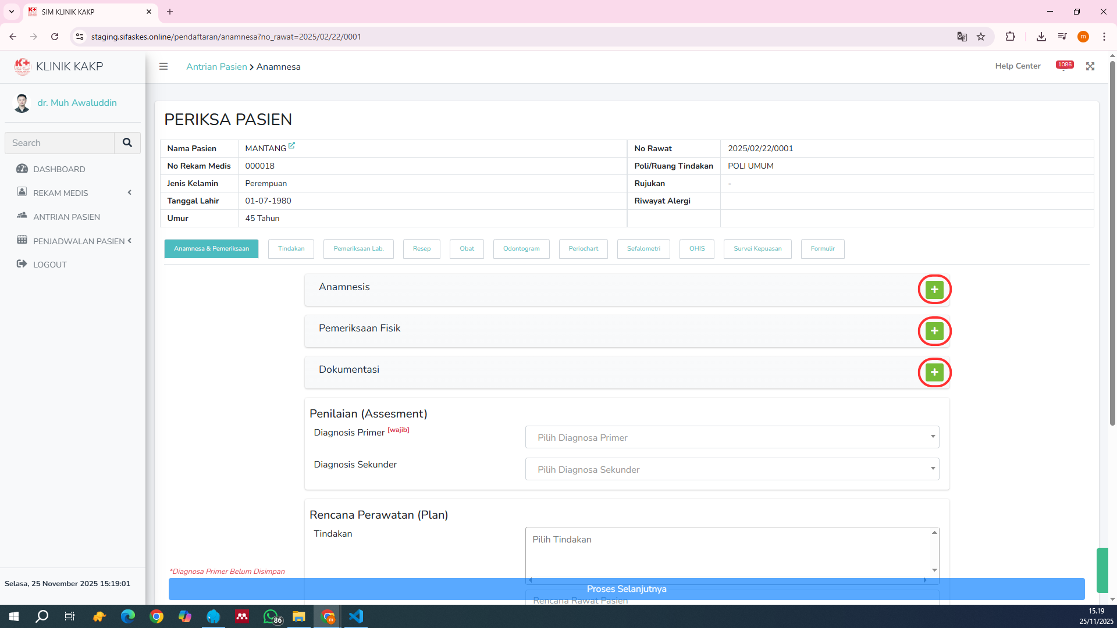Image resolution: width=1117 pixels, height=628 pixels.
Task: Click the sidebar Search input field
Action: click(59, 142)
